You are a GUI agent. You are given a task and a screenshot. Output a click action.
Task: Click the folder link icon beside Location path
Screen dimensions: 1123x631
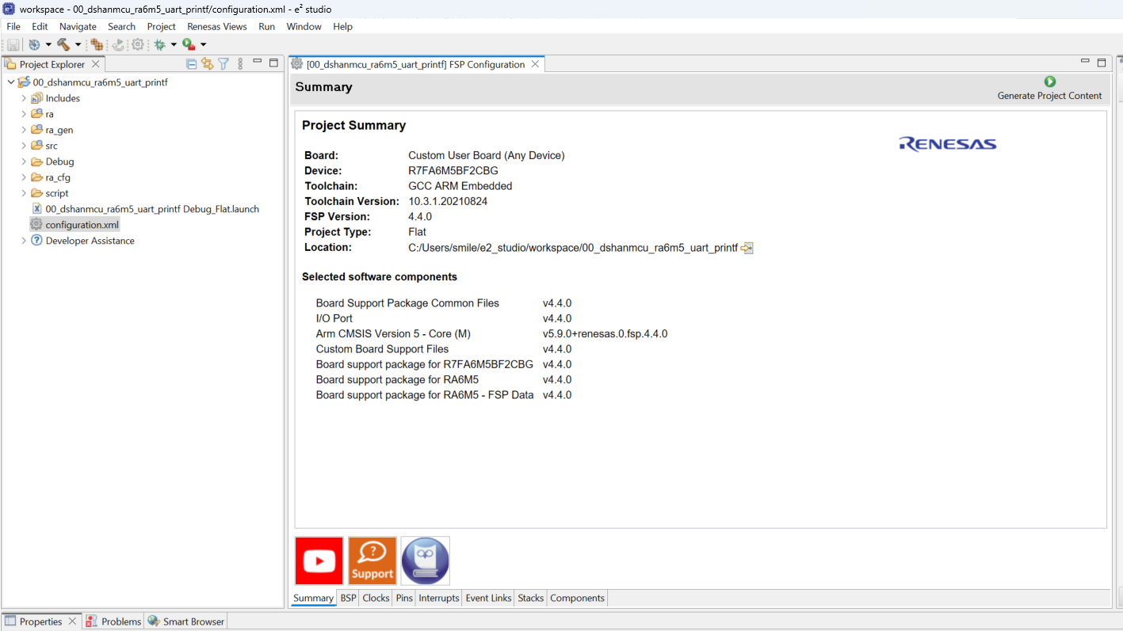coord(747,248)
